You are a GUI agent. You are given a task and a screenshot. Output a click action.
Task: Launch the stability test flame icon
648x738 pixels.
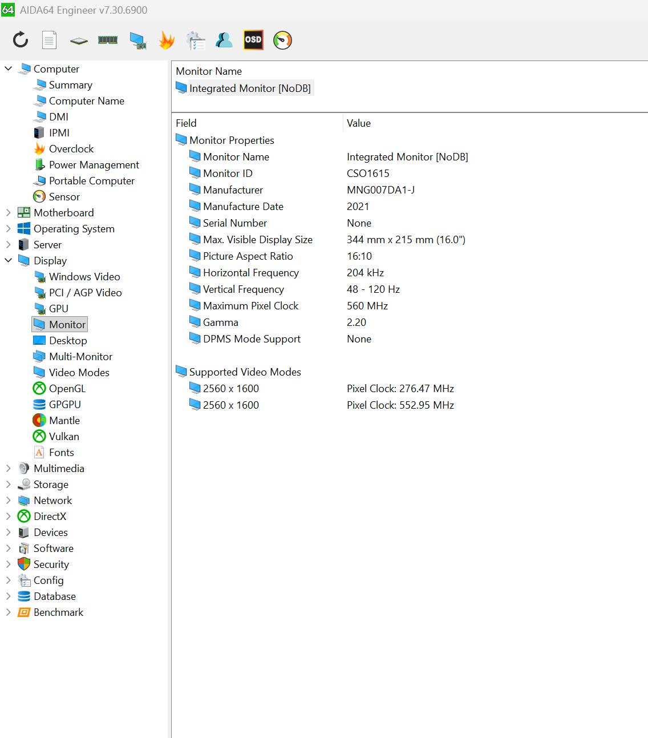[x=167, y=40]
